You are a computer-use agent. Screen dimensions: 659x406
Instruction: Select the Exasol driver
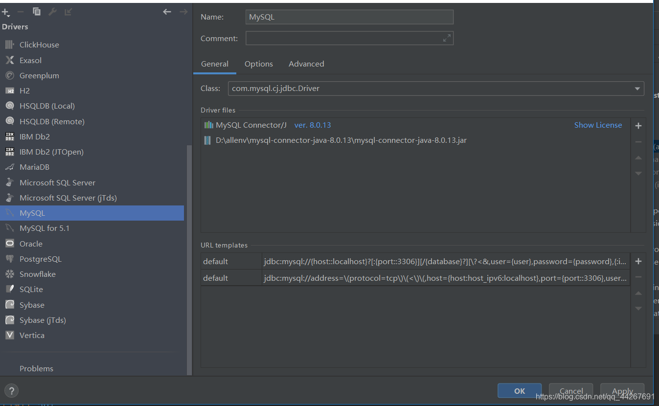(x=92, y=60)
